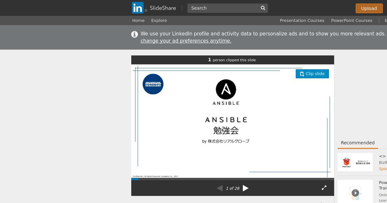Click the '1 of 28' slide counter

click(233, 188)
